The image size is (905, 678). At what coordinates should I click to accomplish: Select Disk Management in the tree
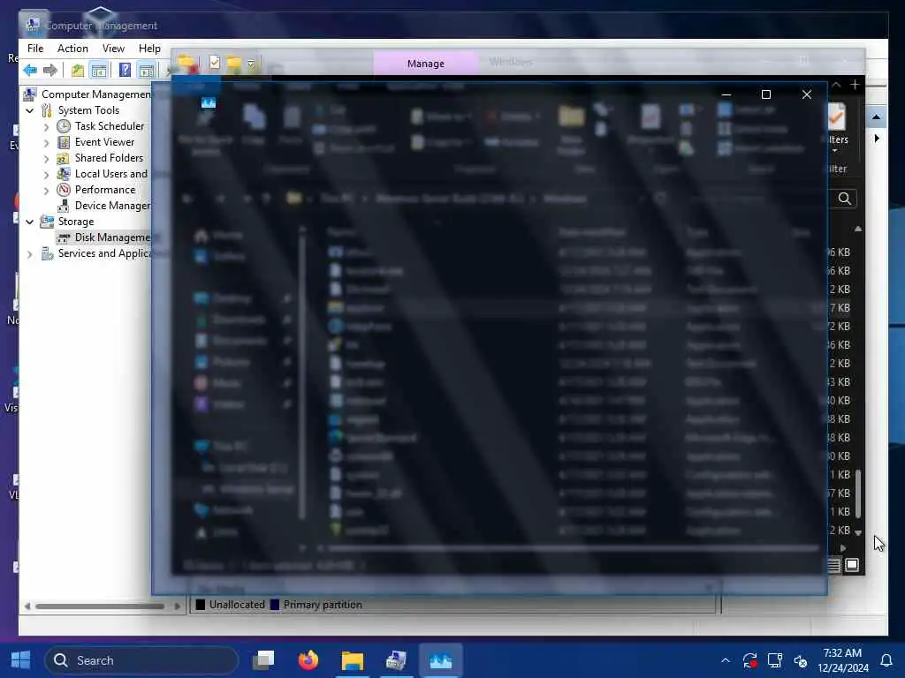tap(112, 237)
